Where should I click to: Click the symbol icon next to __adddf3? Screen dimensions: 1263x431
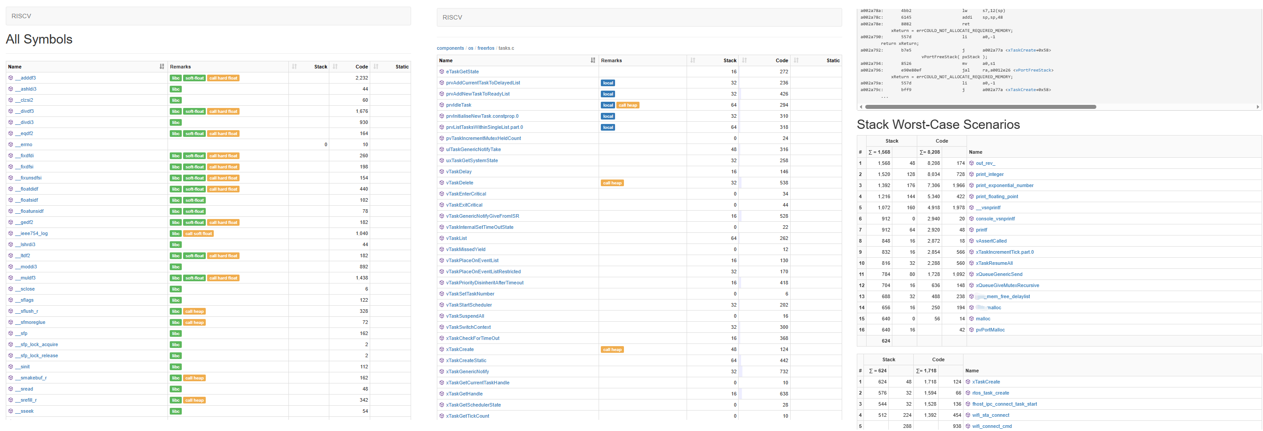coord(10,77)
